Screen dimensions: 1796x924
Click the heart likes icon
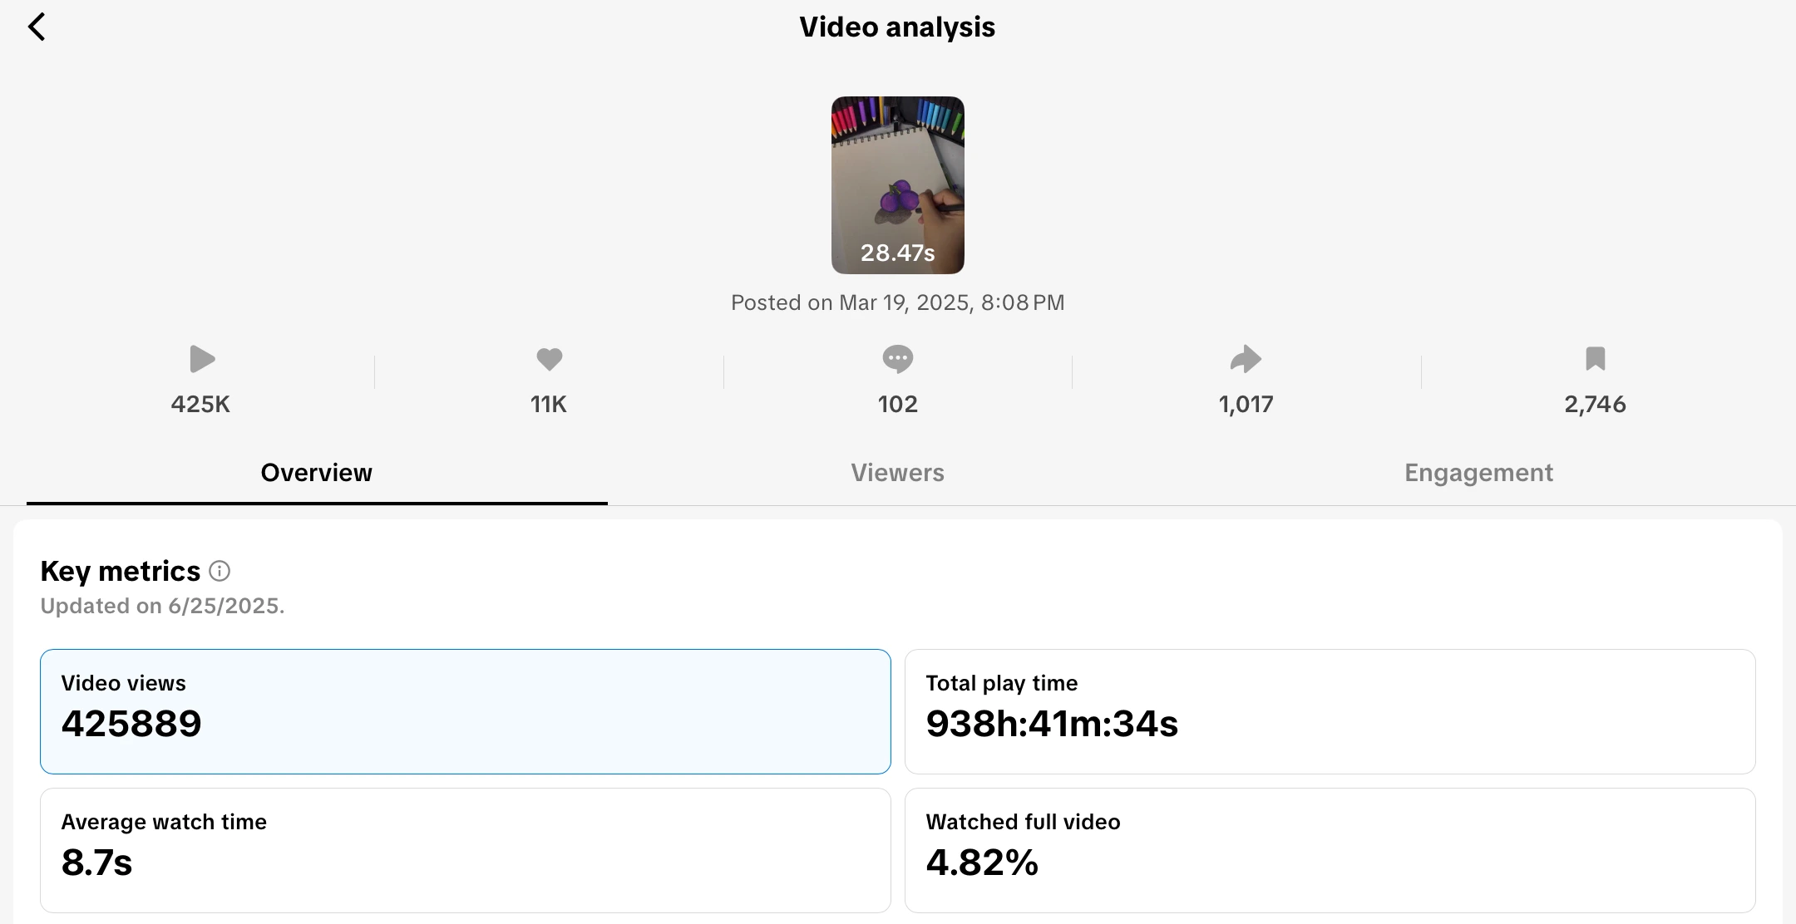[549, 359]
